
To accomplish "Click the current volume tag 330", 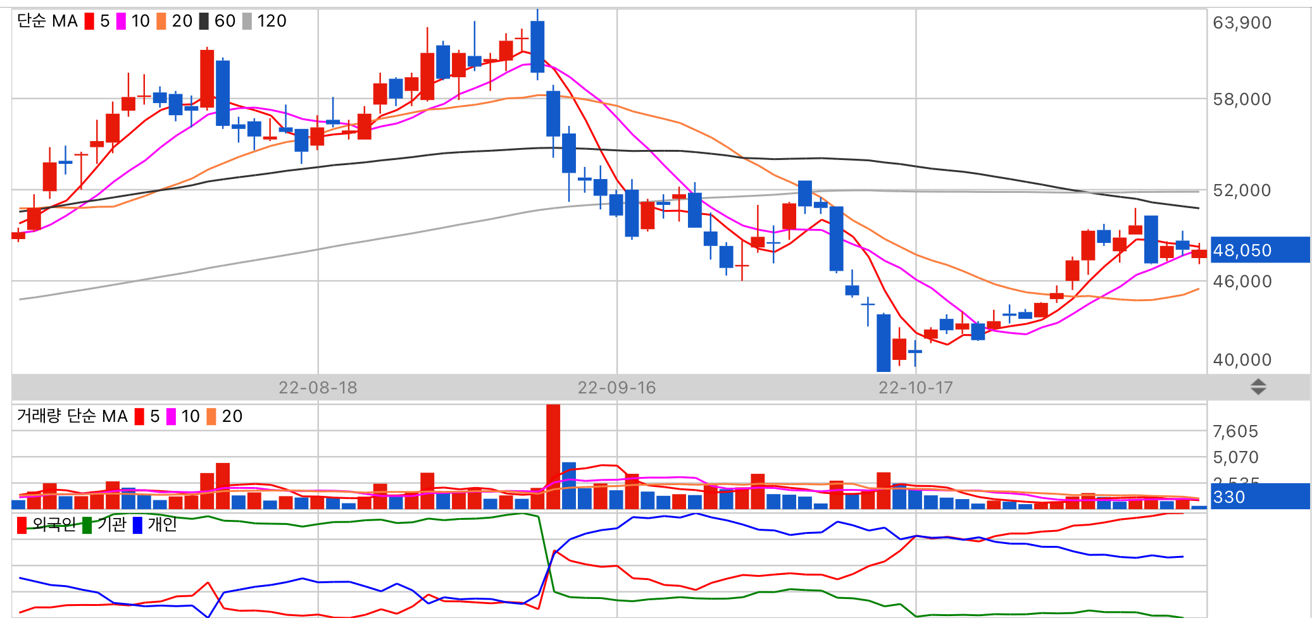I will click(x=1260, y=497).
